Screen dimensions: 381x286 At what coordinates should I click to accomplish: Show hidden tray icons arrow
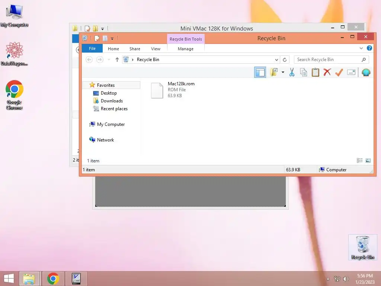[x=328, y=279]
